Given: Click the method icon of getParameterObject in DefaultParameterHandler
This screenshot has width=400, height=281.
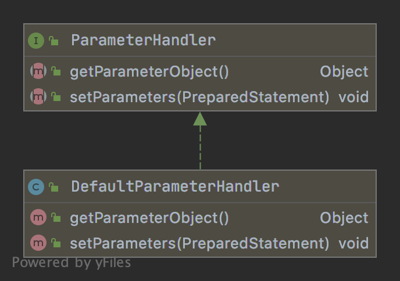Looking at the screenshot, I should point(38,218).
